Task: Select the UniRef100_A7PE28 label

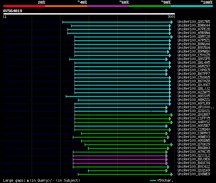Action: [194, 29]
